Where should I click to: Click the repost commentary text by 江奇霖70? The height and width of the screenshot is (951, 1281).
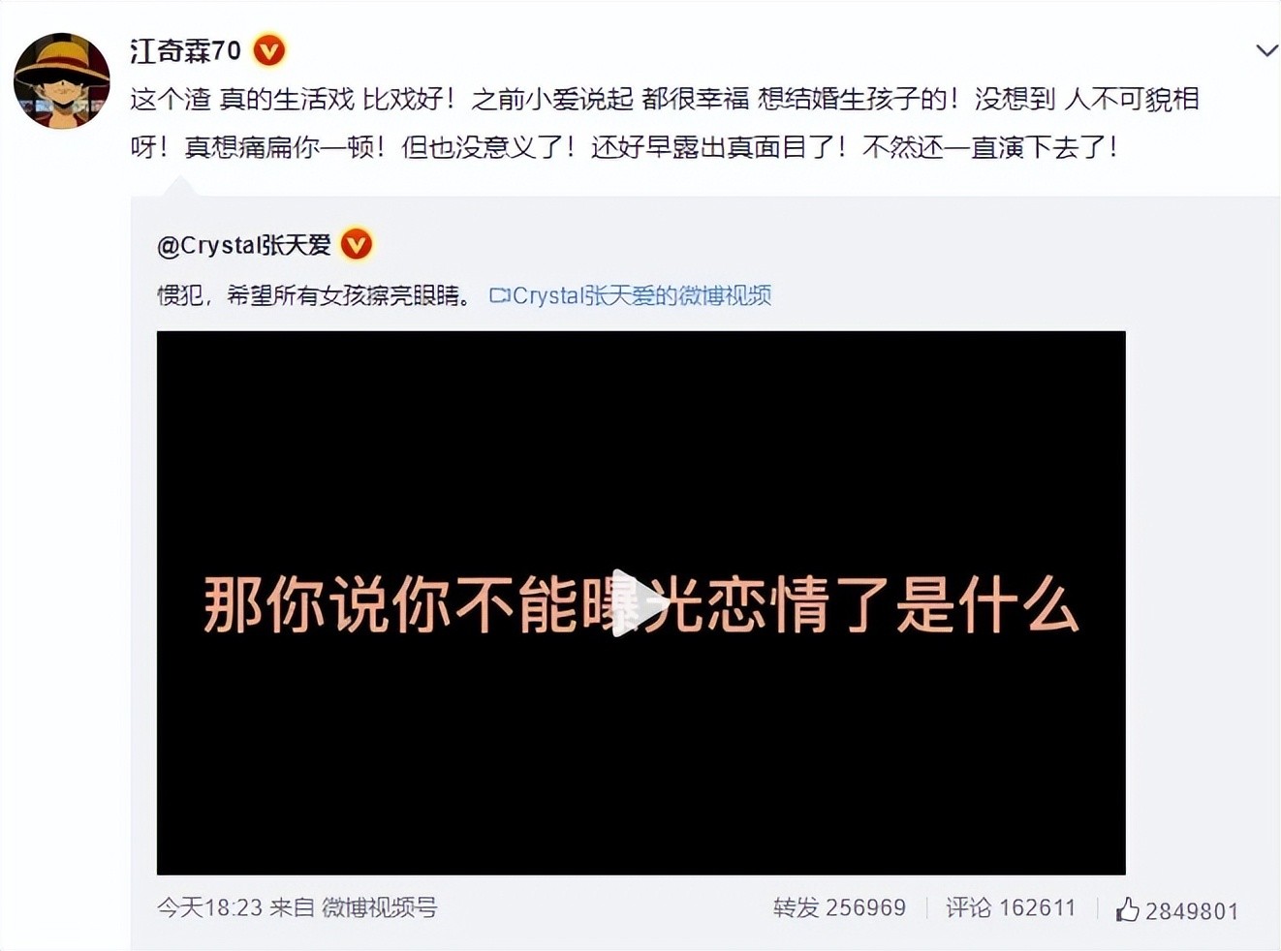665,123
